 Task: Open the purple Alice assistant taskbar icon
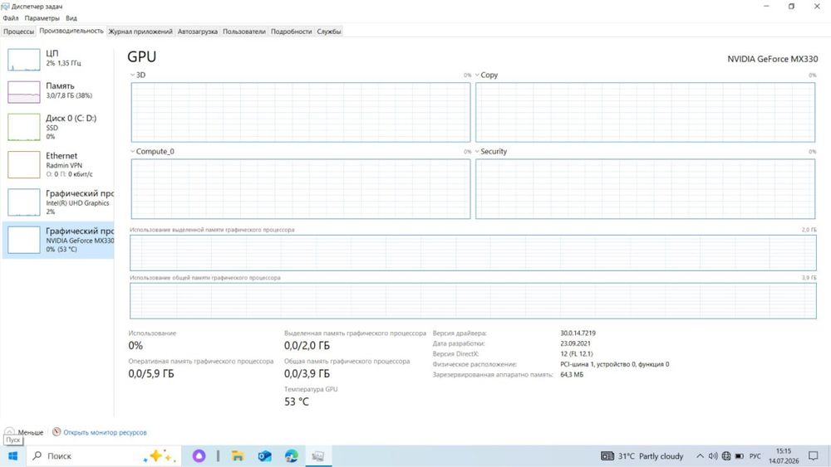(x=199, y=456)
